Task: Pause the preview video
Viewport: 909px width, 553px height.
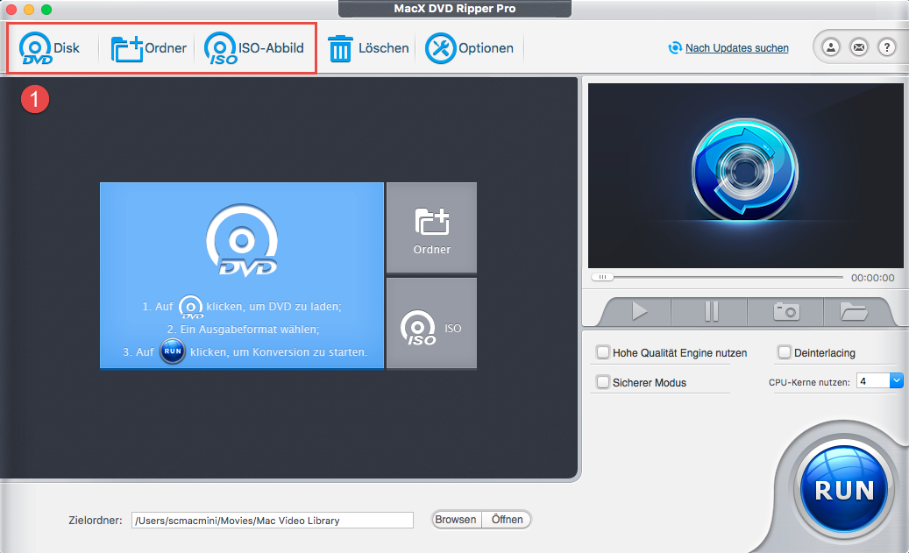Action: tap(711, 311)
